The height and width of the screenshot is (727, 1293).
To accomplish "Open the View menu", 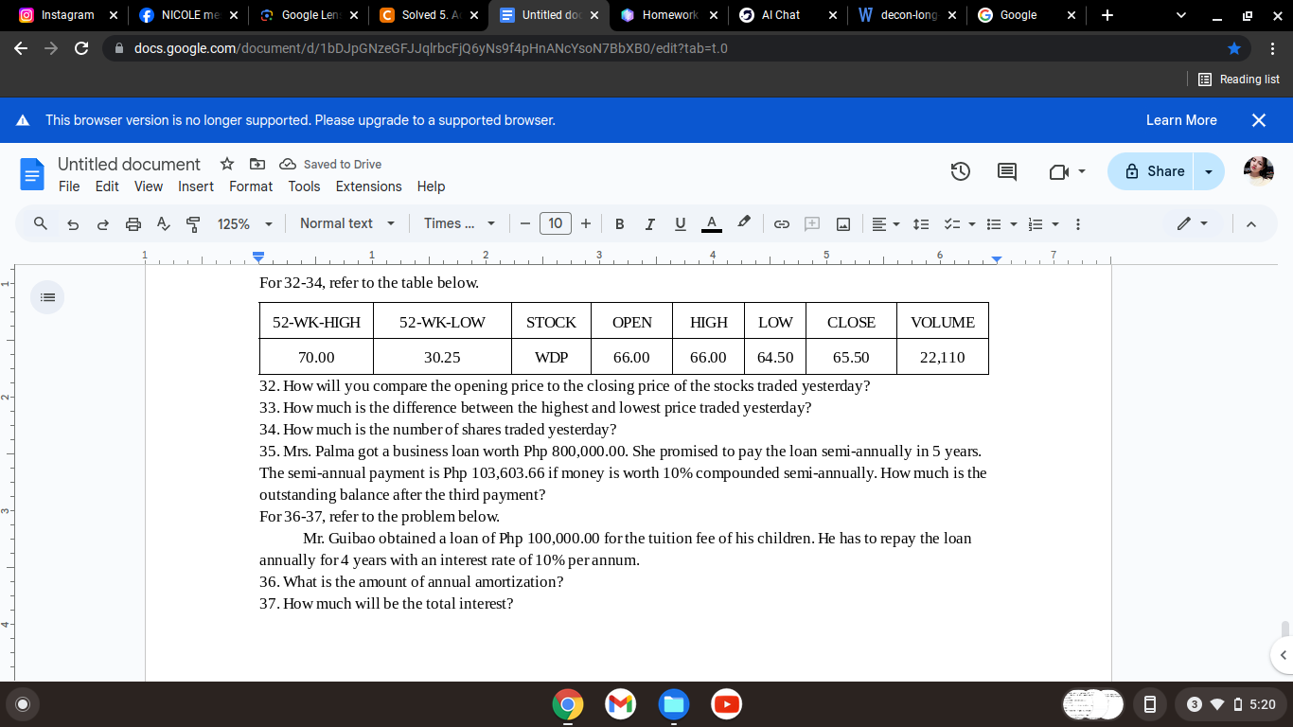I will tap(148, 186).
